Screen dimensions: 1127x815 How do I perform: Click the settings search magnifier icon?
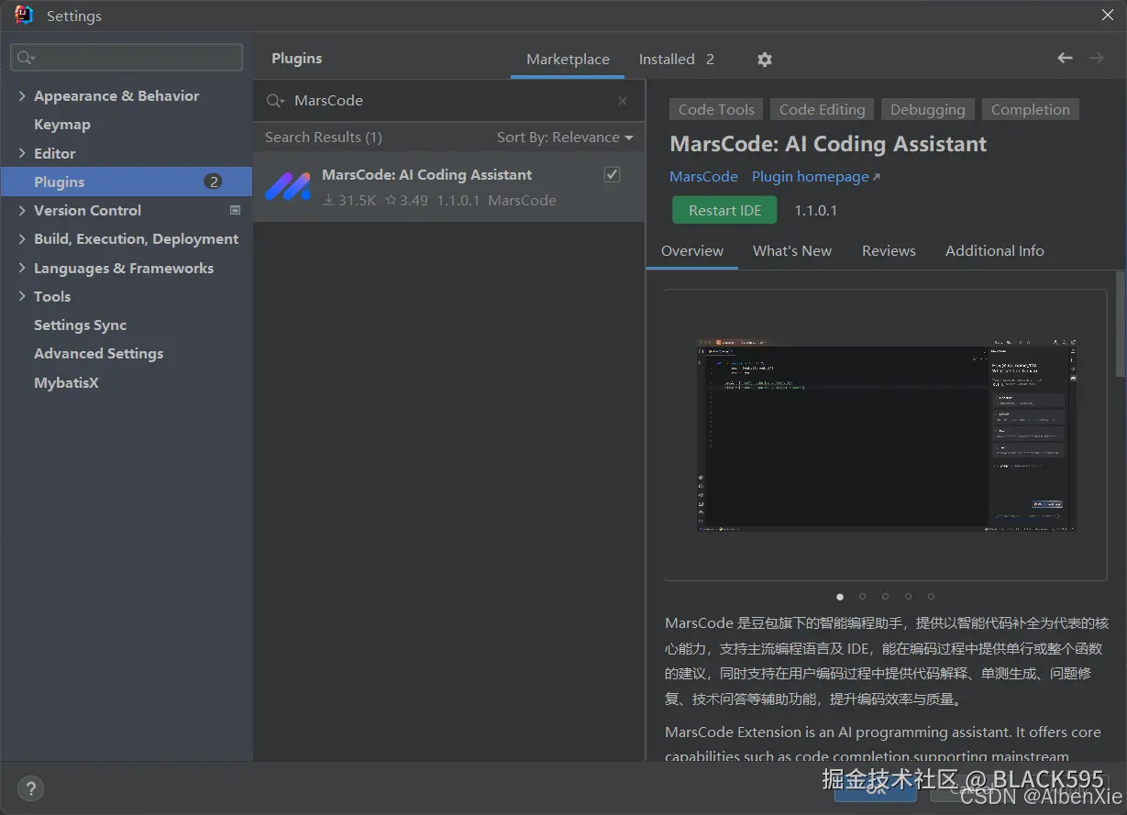pos(26,58)
